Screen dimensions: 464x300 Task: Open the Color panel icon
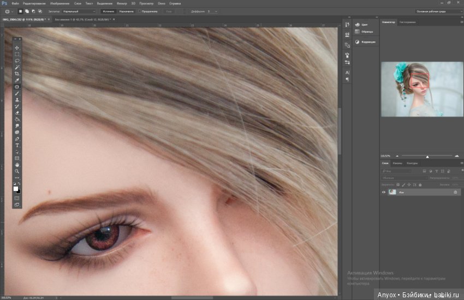(x=358, y=25)
